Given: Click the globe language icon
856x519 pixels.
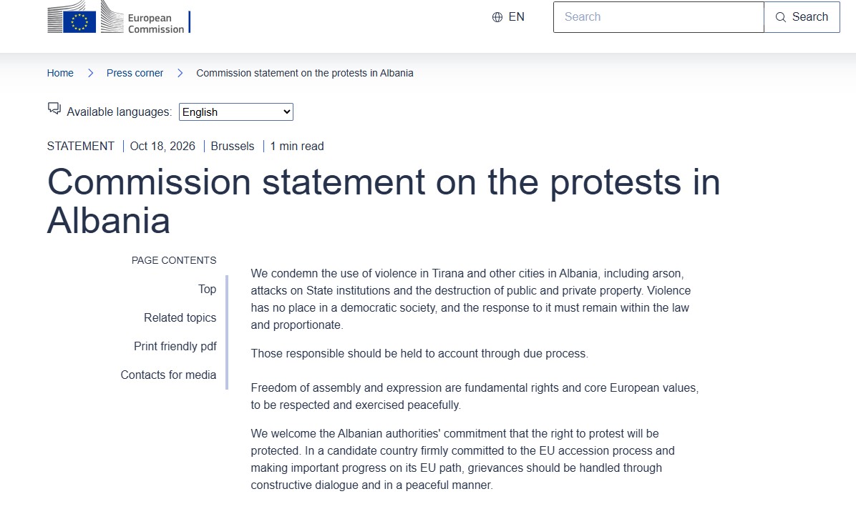Looking at the screenshot, I should click(x=497, y=17).
